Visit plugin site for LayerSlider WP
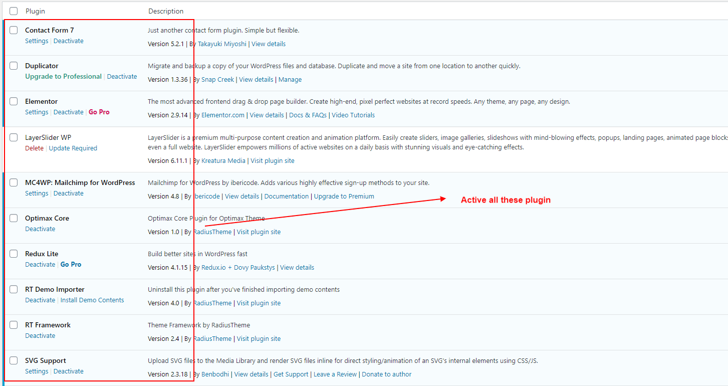This screenshot has height=386, width=728. tap(273, 161)
